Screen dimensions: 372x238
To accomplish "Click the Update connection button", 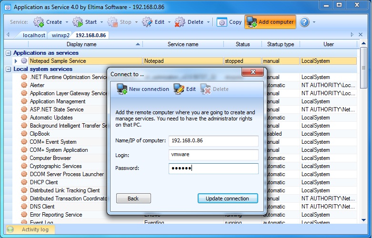I will coord(227,198).
